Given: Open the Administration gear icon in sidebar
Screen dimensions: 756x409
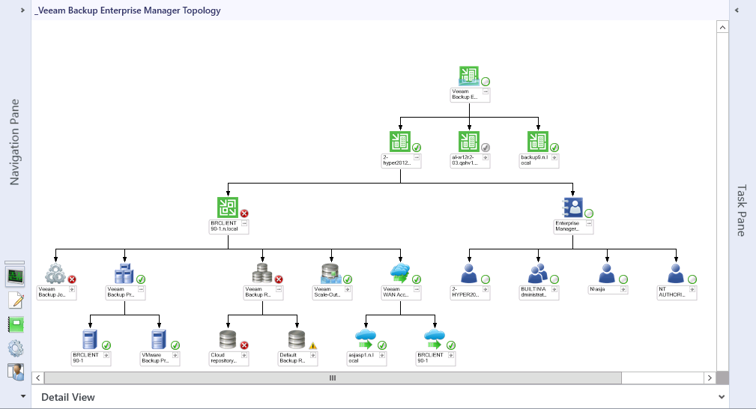Looking at the screenshot, I should pos(16,348).
